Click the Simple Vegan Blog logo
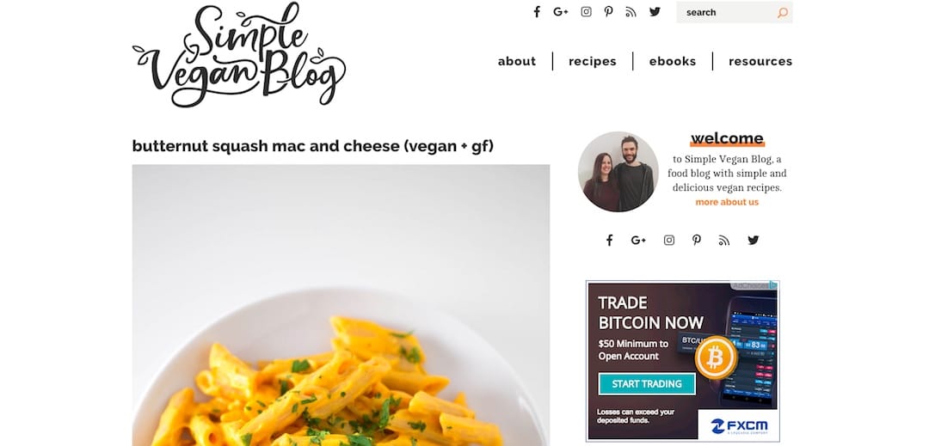Viewport: 929px width, 446px height. [239, 55]
